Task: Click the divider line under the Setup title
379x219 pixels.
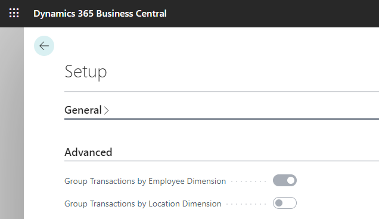Action: click(222, 92)
